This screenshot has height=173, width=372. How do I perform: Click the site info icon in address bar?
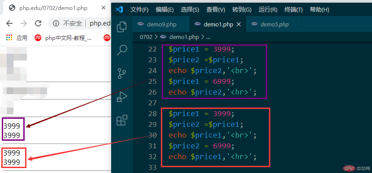pos(56,23)
